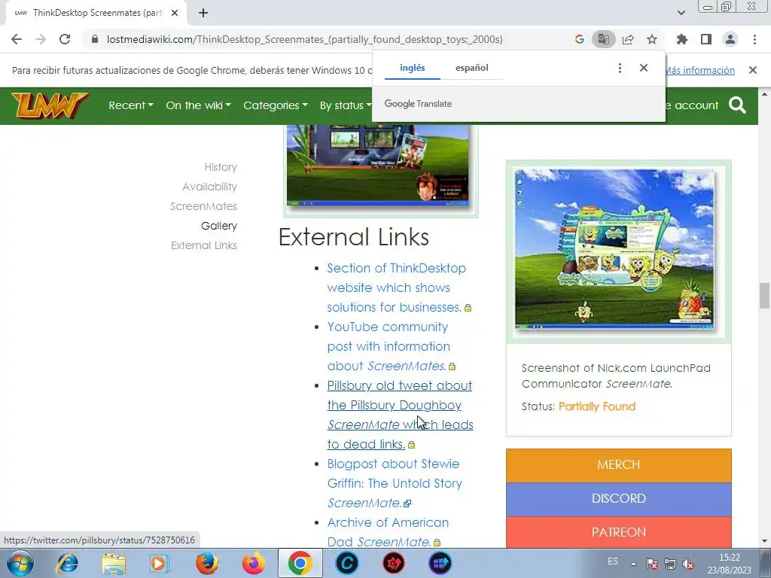Click the address bar URL field
Screen dimensions: 771x578
pyautogui.click(x=305, y=39)
